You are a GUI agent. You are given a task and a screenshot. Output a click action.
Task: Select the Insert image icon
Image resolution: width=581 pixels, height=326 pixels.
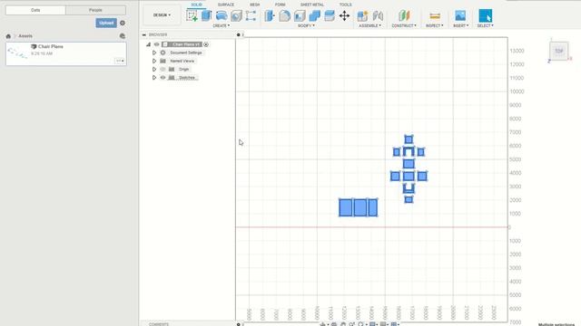460,15
